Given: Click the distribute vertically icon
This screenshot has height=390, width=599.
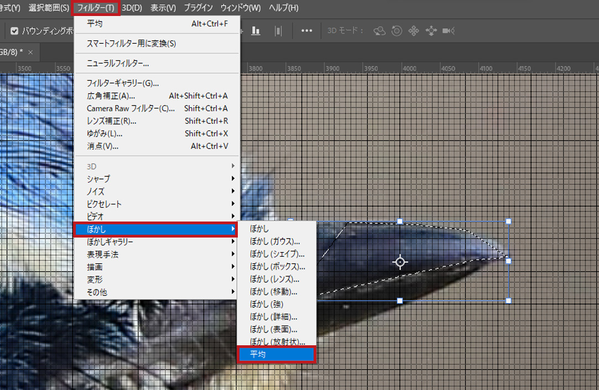Looking at the screenshot, I should (x=279, y=31).
